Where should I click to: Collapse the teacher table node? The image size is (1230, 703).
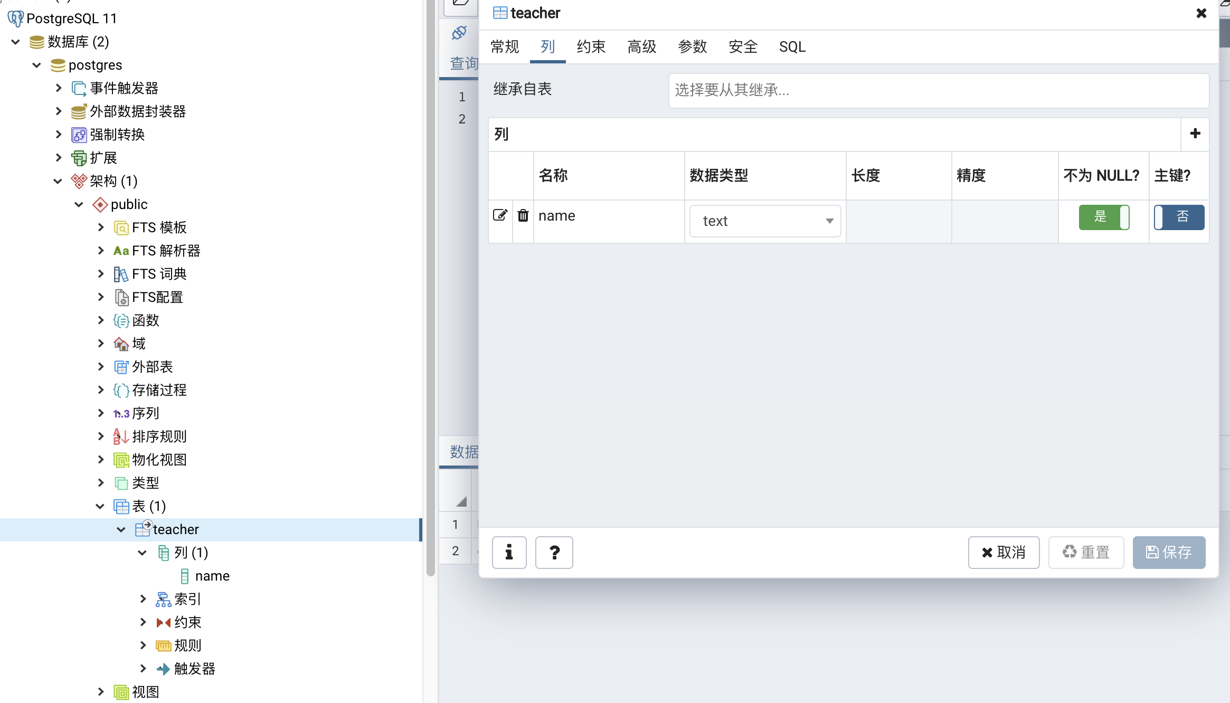(121, 529)
